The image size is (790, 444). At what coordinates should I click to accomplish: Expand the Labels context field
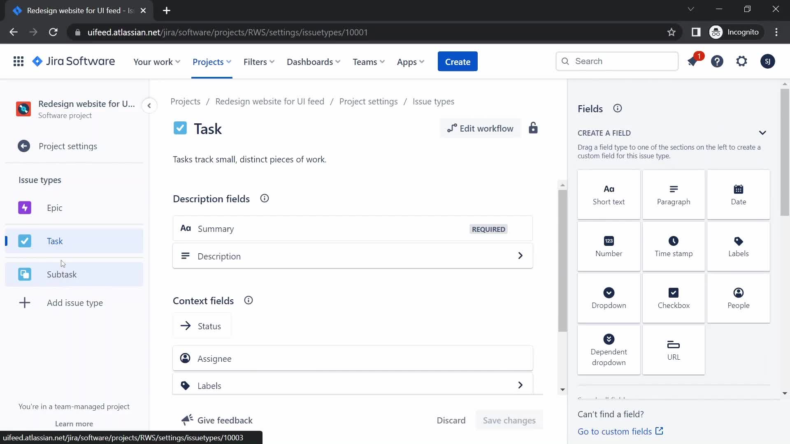(x=521, y=386)
